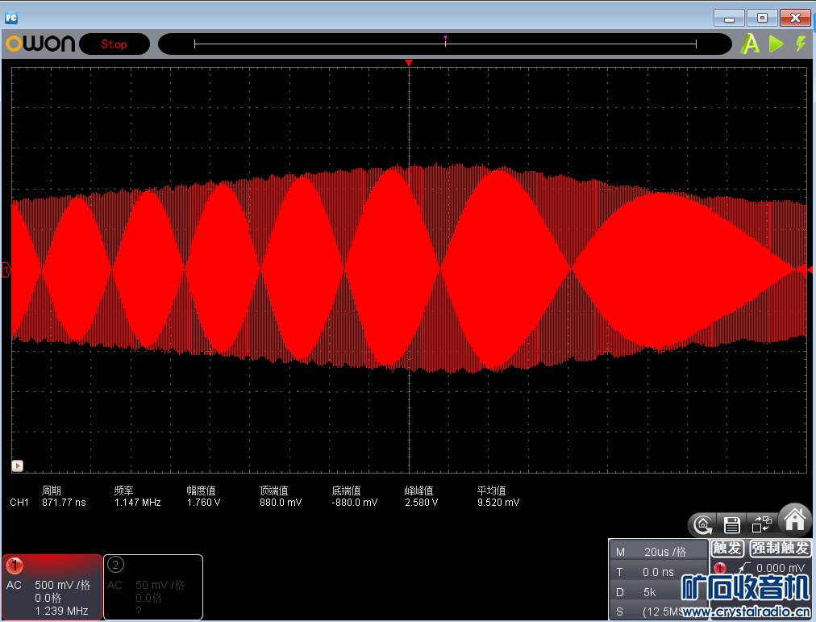Enable channel 2 panel
The height and width of the screenshot is (622, 816).
(x=153, y=587)
